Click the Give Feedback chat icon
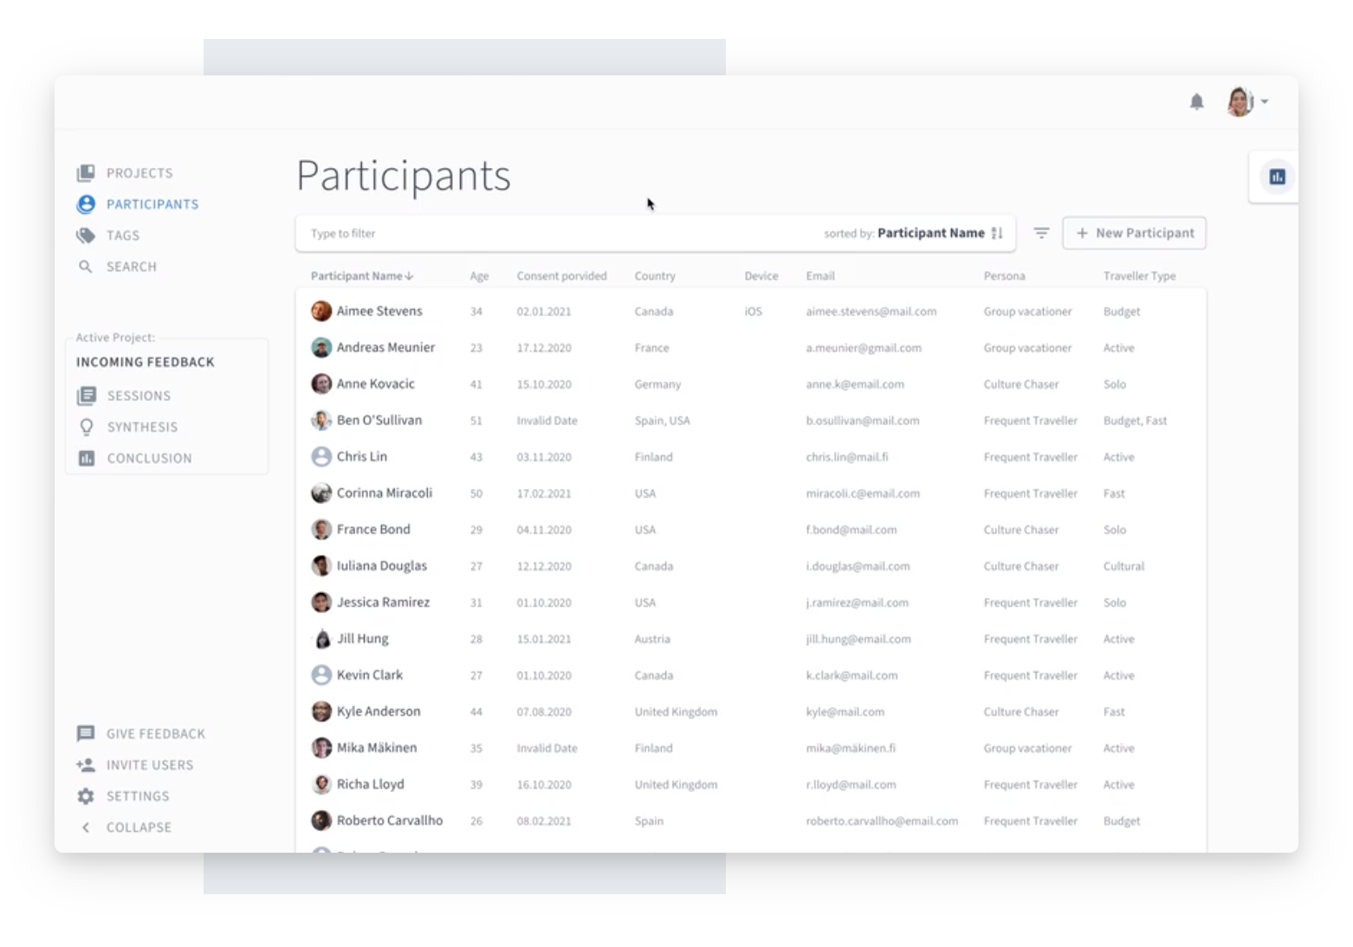 86,733
